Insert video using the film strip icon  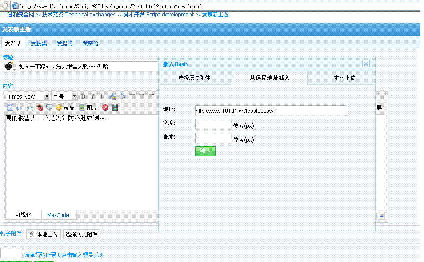point(115,108)
